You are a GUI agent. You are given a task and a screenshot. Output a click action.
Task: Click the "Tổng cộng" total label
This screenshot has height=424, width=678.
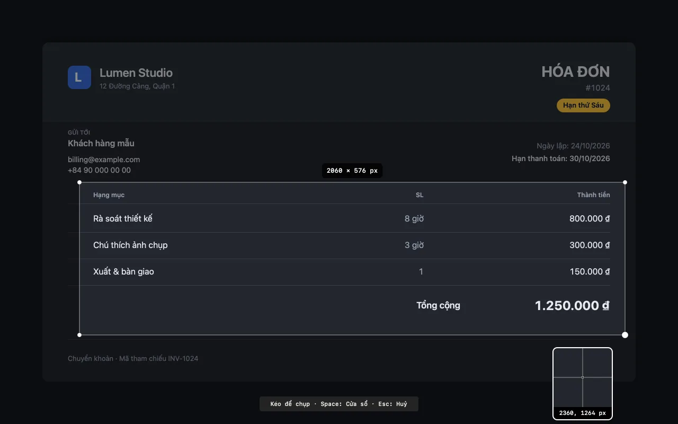coord(438,305)
